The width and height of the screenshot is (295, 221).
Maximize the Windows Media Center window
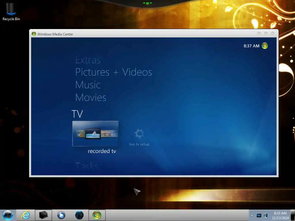tap(266, 33)
